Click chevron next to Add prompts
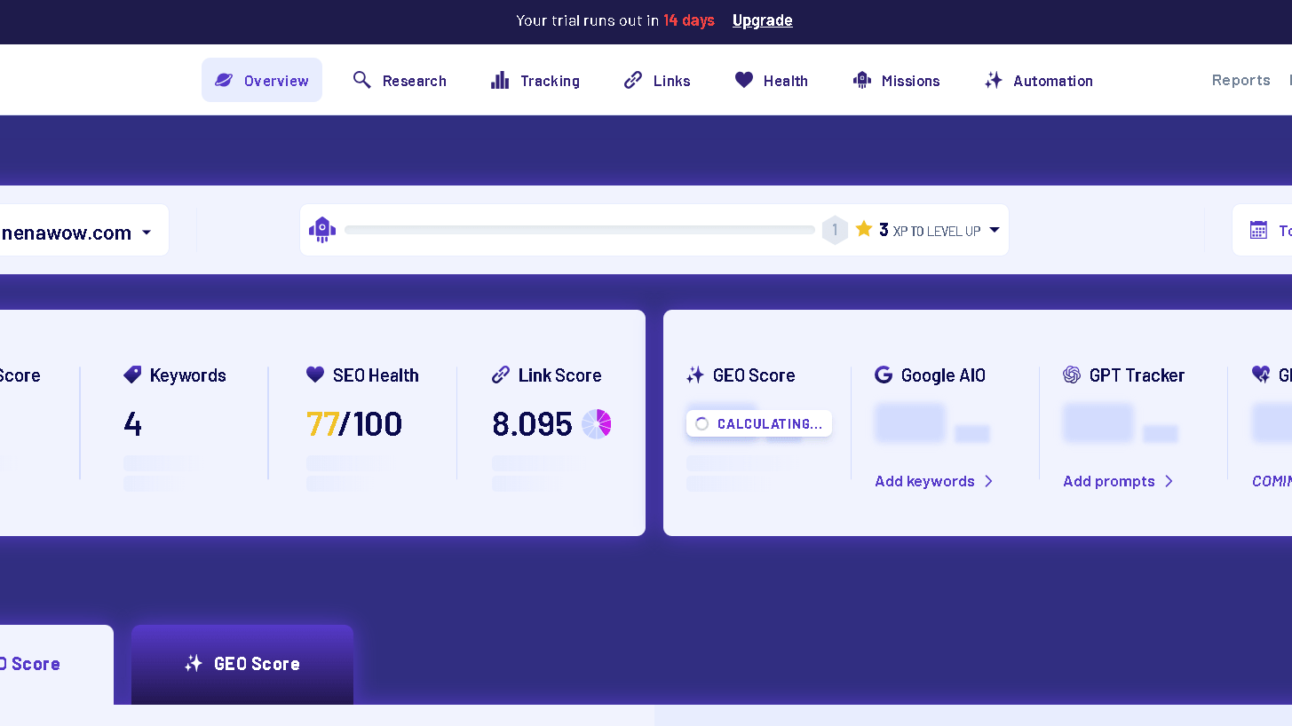The height and width of the screenshot is (726, 1292). pos(1169,481)
